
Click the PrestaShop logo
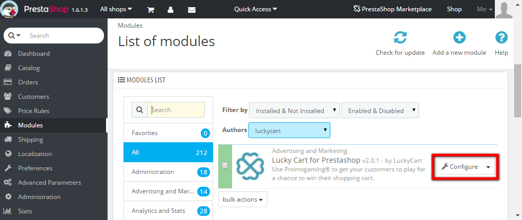pyautogui.click(x=38, y=9)
